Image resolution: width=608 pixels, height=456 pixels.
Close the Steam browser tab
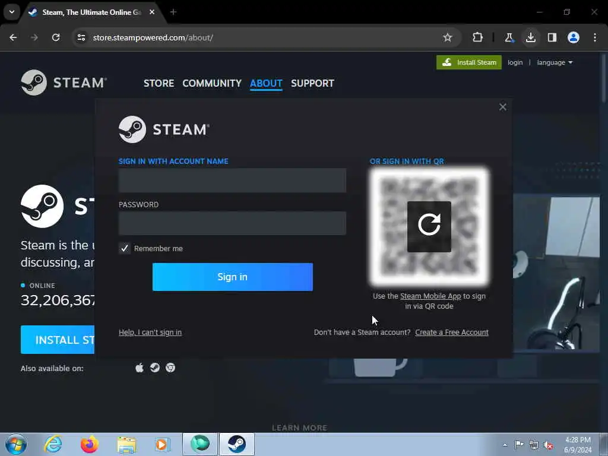[x=152, y=12]
